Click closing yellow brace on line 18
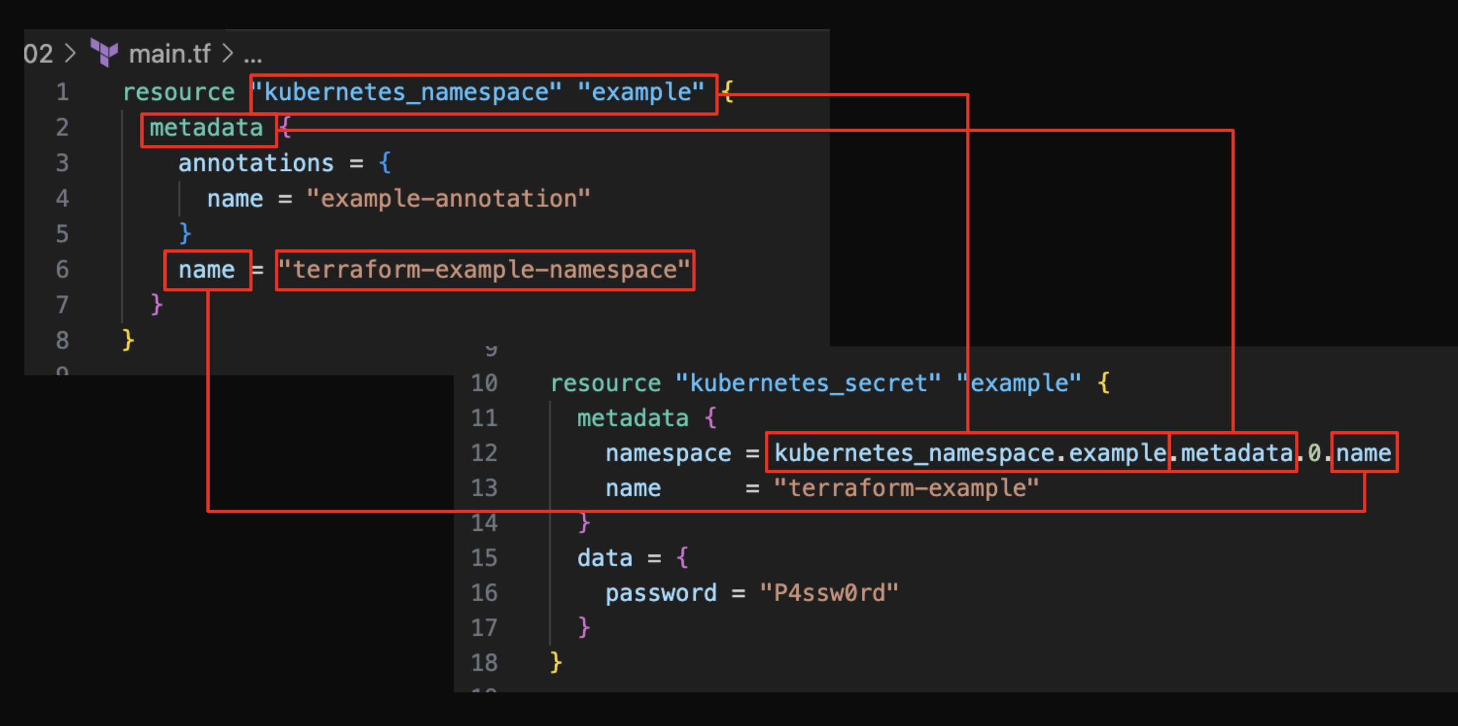This screenshot has height=726, width=1458. 556,662
